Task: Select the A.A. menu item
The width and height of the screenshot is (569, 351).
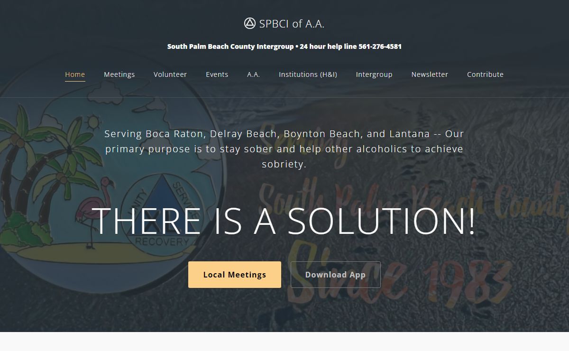Action: tap(253, 74)
